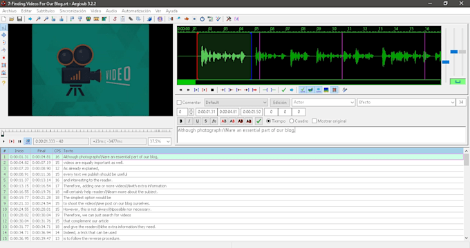
Task: Click the start time field 0:00:01.31
Action: [207, 112]
